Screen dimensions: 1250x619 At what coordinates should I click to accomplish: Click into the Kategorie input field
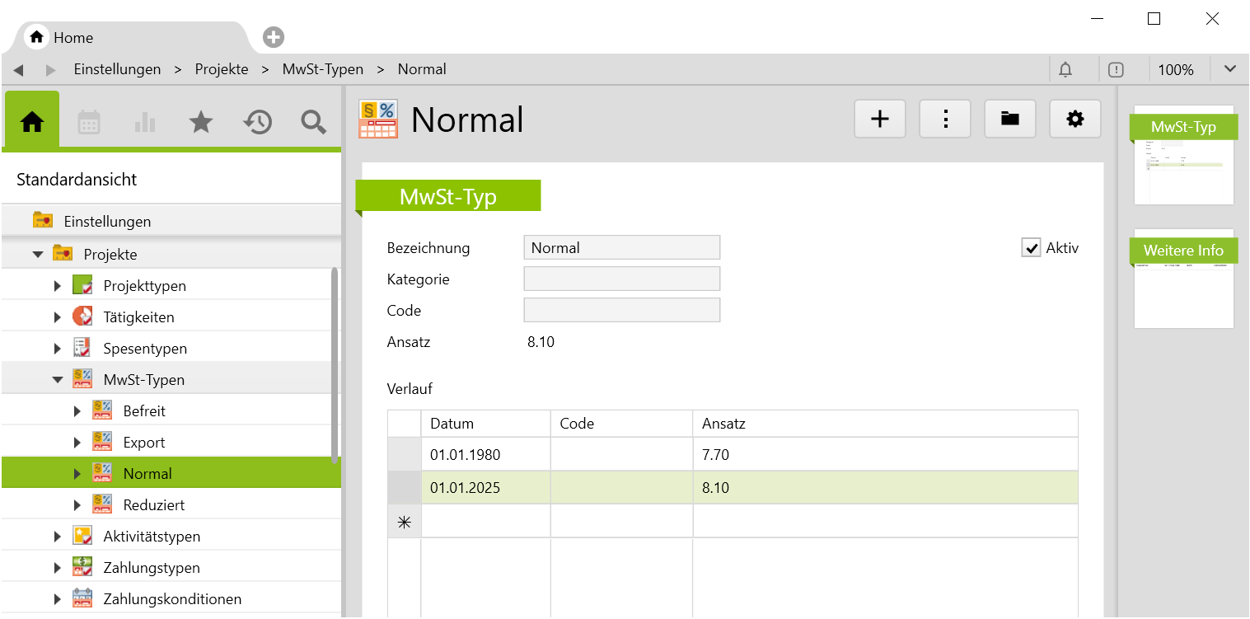621,279
